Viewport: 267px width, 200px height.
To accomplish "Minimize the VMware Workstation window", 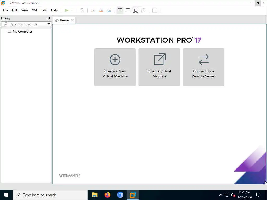I will [x=251, y=3].
